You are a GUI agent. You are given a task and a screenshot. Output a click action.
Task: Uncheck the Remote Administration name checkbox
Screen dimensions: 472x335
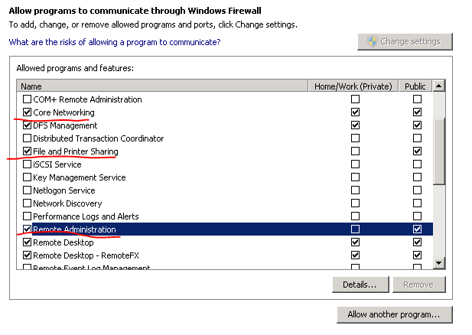tap(27, 229)
